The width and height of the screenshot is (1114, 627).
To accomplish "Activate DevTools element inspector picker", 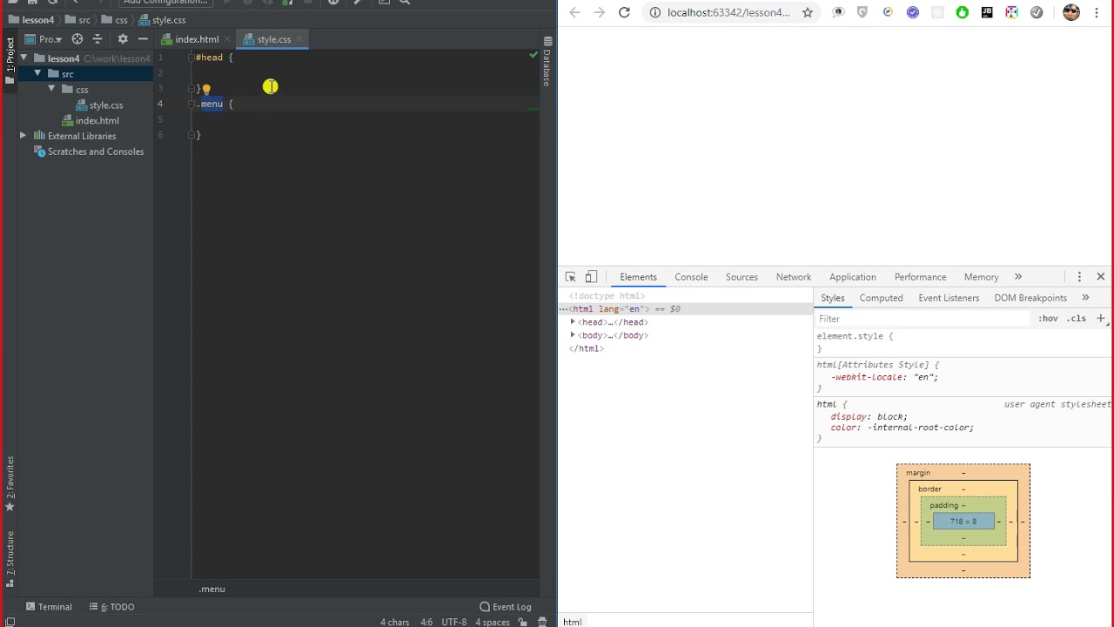I will click(571, 277).
